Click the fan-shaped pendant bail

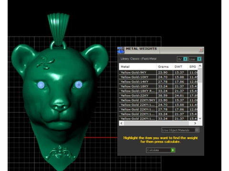click(x=58, y=29)
